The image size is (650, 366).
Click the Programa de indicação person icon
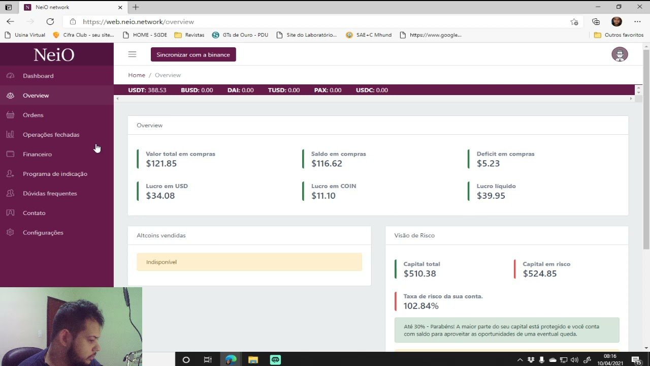[x=10, y=174]
